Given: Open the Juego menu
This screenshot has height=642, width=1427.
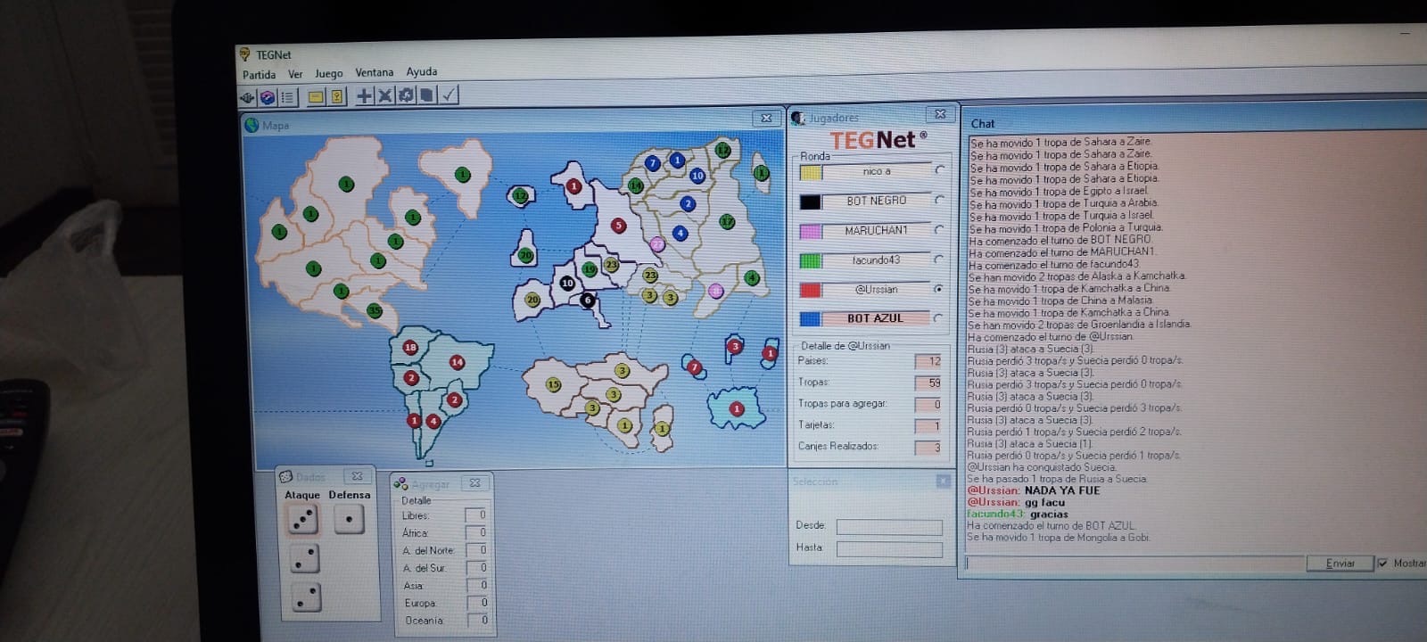Looking at the screenshot, I should [328, 74].
